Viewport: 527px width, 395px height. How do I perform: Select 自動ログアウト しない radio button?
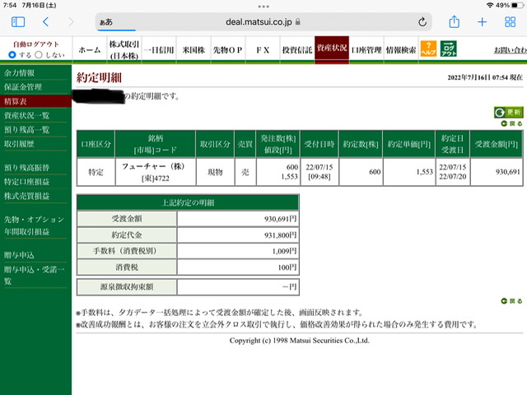point(39,54)
